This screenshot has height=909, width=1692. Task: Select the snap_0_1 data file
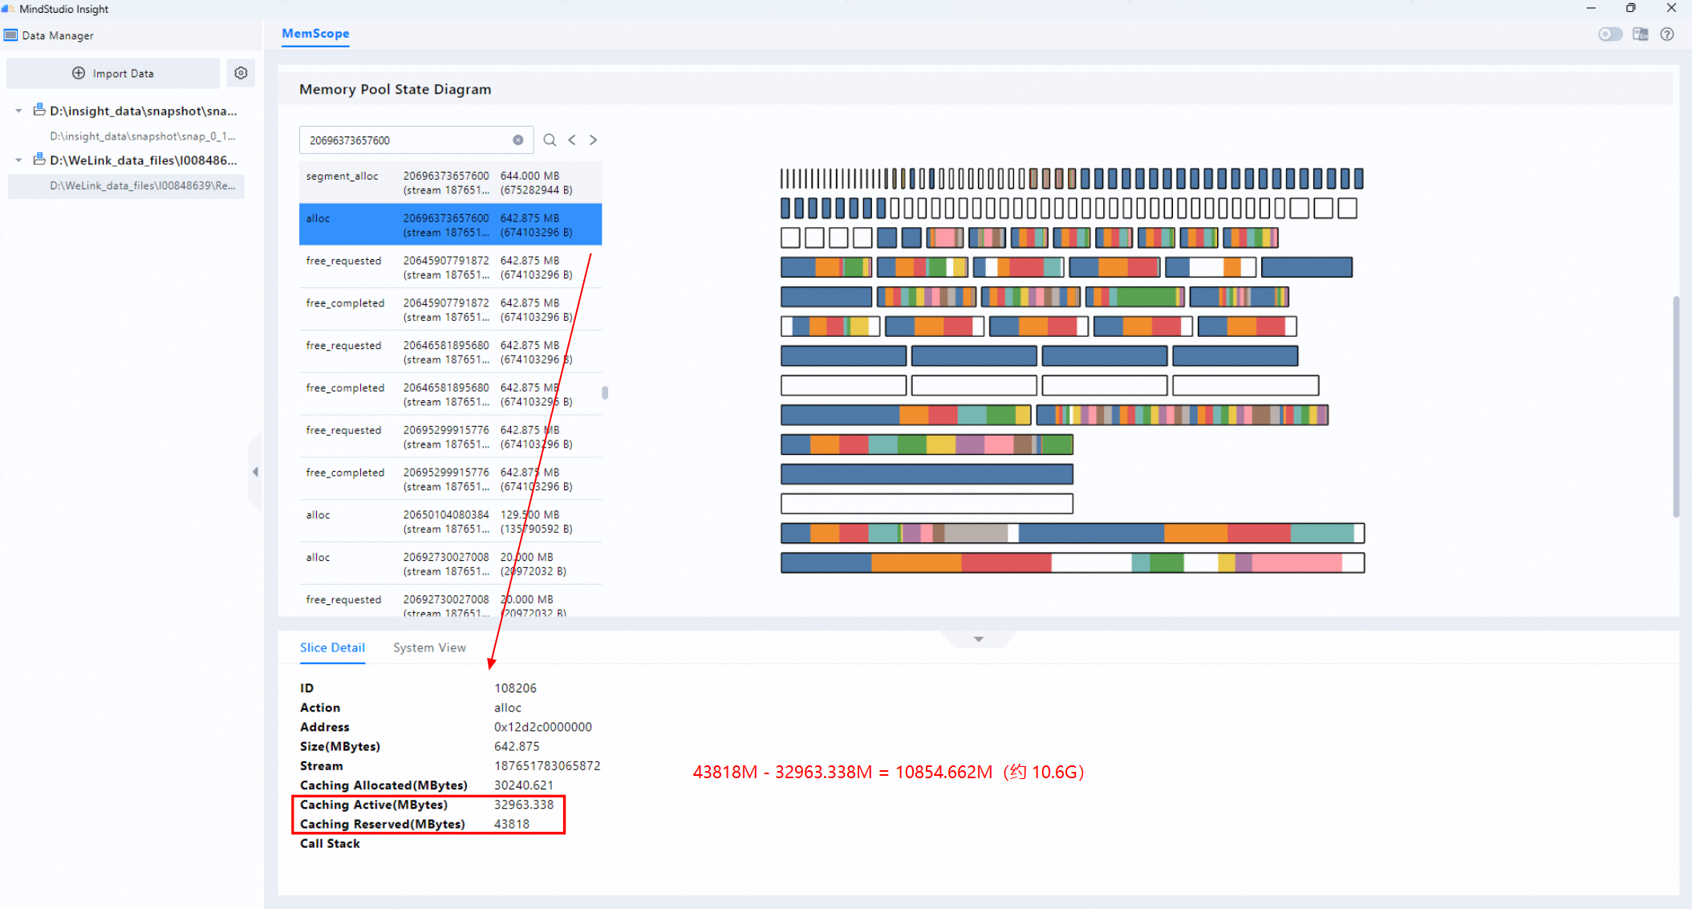point(142,136)
